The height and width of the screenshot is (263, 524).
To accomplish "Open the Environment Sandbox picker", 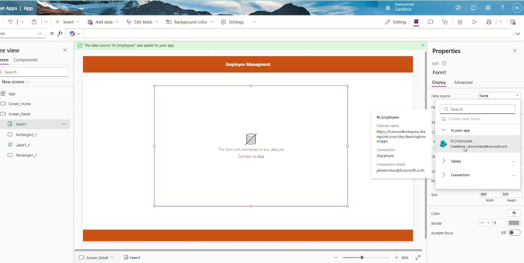I will (x=399, y=7).
